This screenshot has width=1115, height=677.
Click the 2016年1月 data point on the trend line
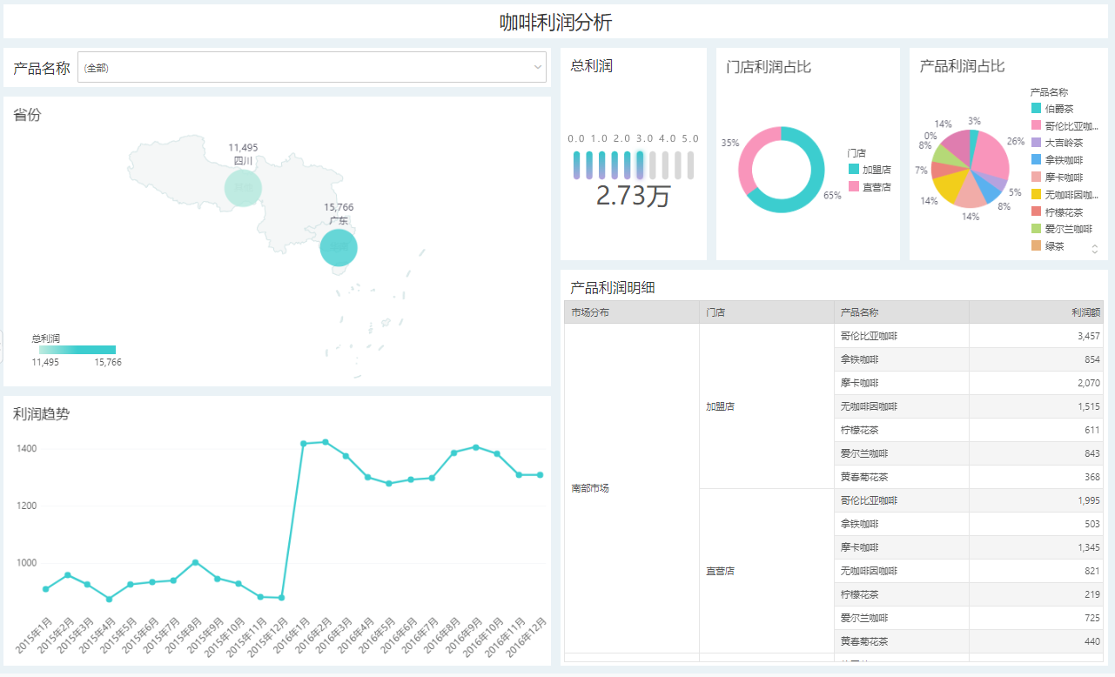(304, 444)
